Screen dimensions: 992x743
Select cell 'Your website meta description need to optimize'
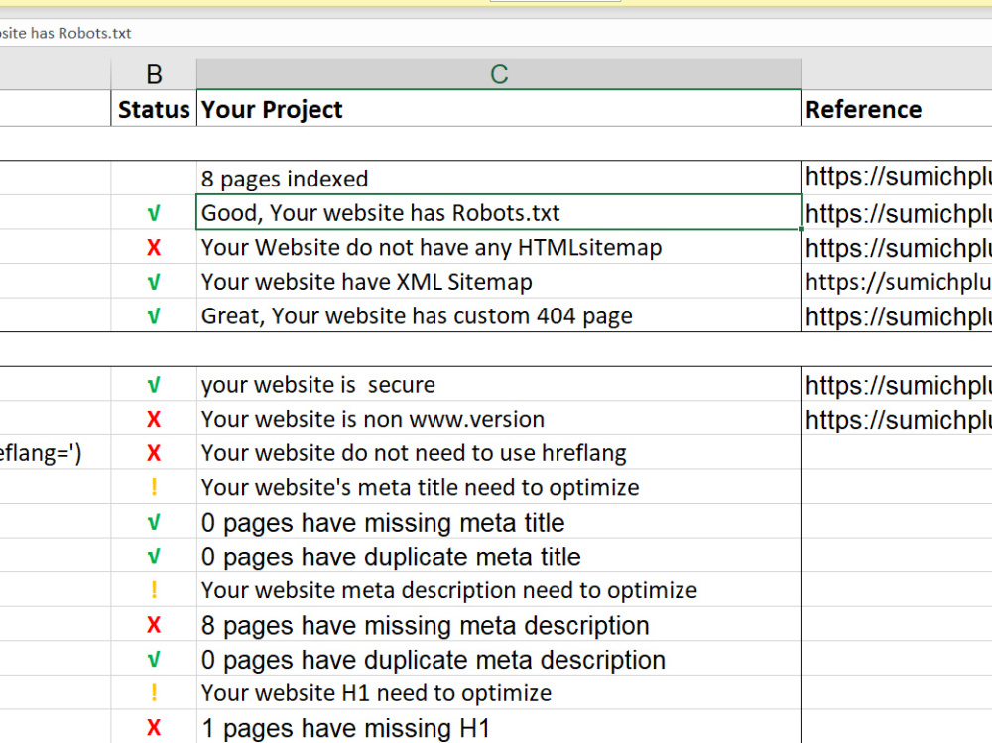click(499, 590)
